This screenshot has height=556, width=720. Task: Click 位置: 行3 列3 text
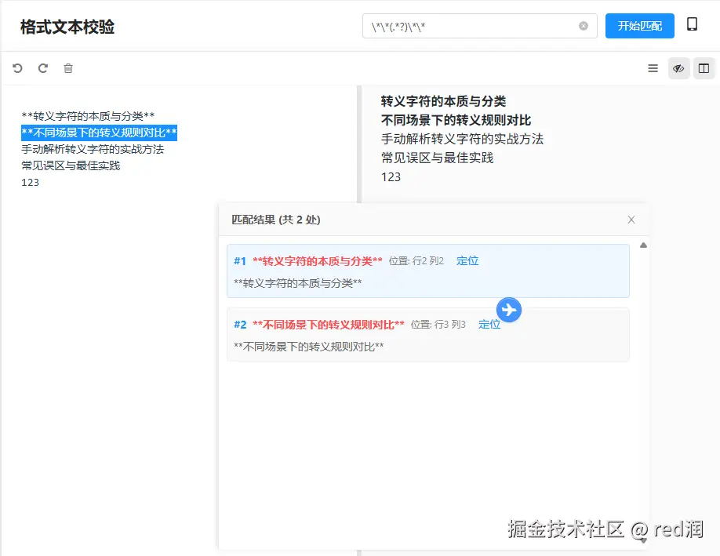(438, 325)
